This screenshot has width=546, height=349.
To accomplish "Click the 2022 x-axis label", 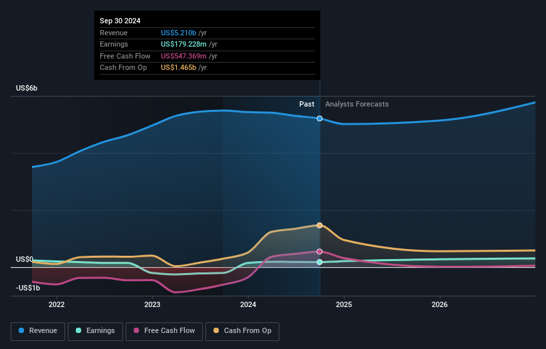I will [57, 304].
